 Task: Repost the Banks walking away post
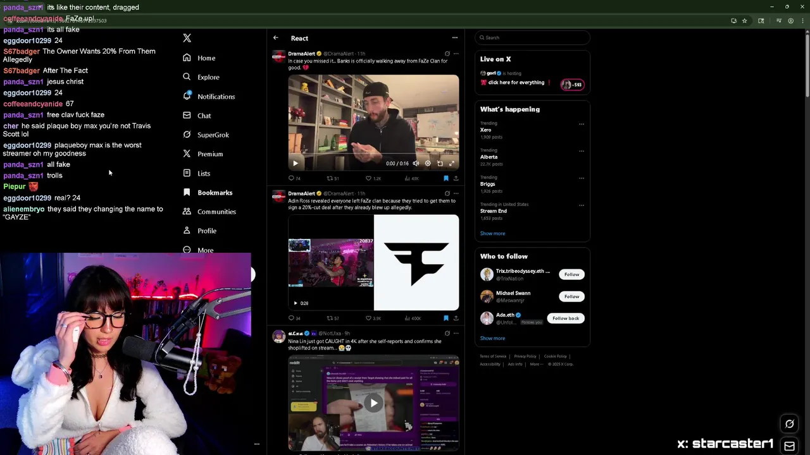pyautogui.click(x=332, y=178)
